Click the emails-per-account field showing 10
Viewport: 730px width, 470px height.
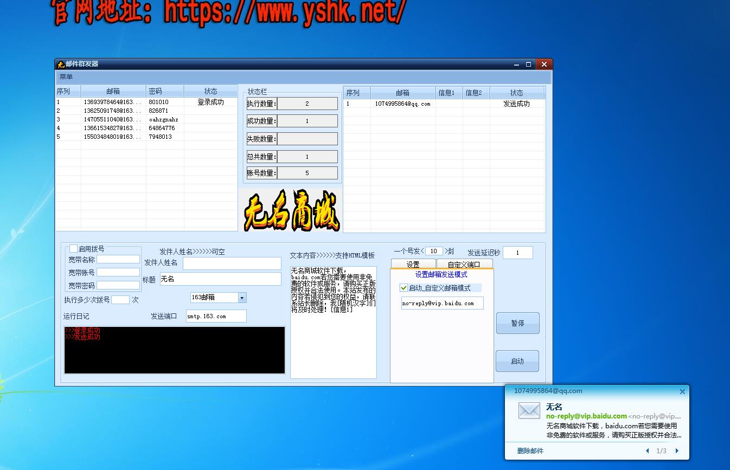(x=434, y=251)
